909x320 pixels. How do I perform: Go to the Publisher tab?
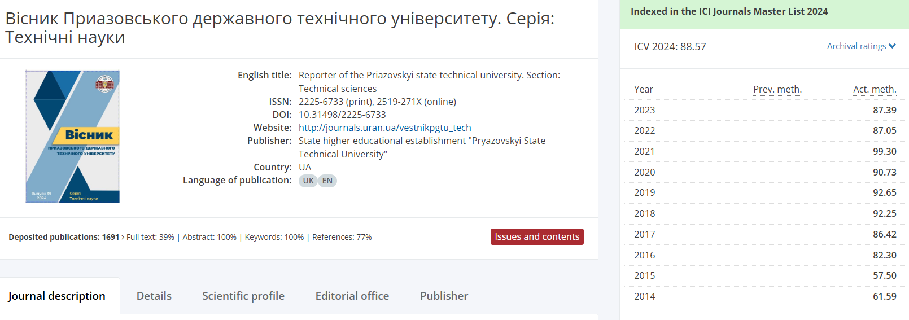[x=444, y=296]
